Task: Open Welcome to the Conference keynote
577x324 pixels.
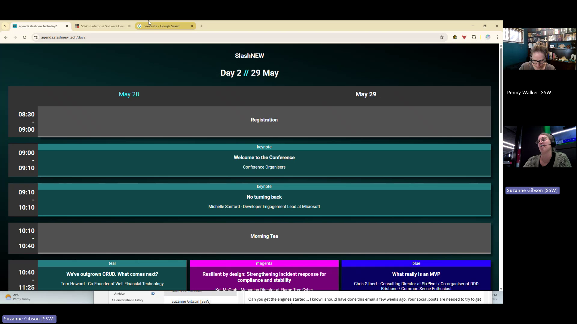Action: click(264, 160)
